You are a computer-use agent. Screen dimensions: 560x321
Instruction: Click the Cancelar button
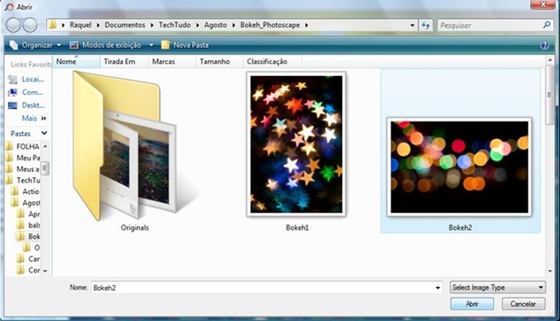[523, 304]
